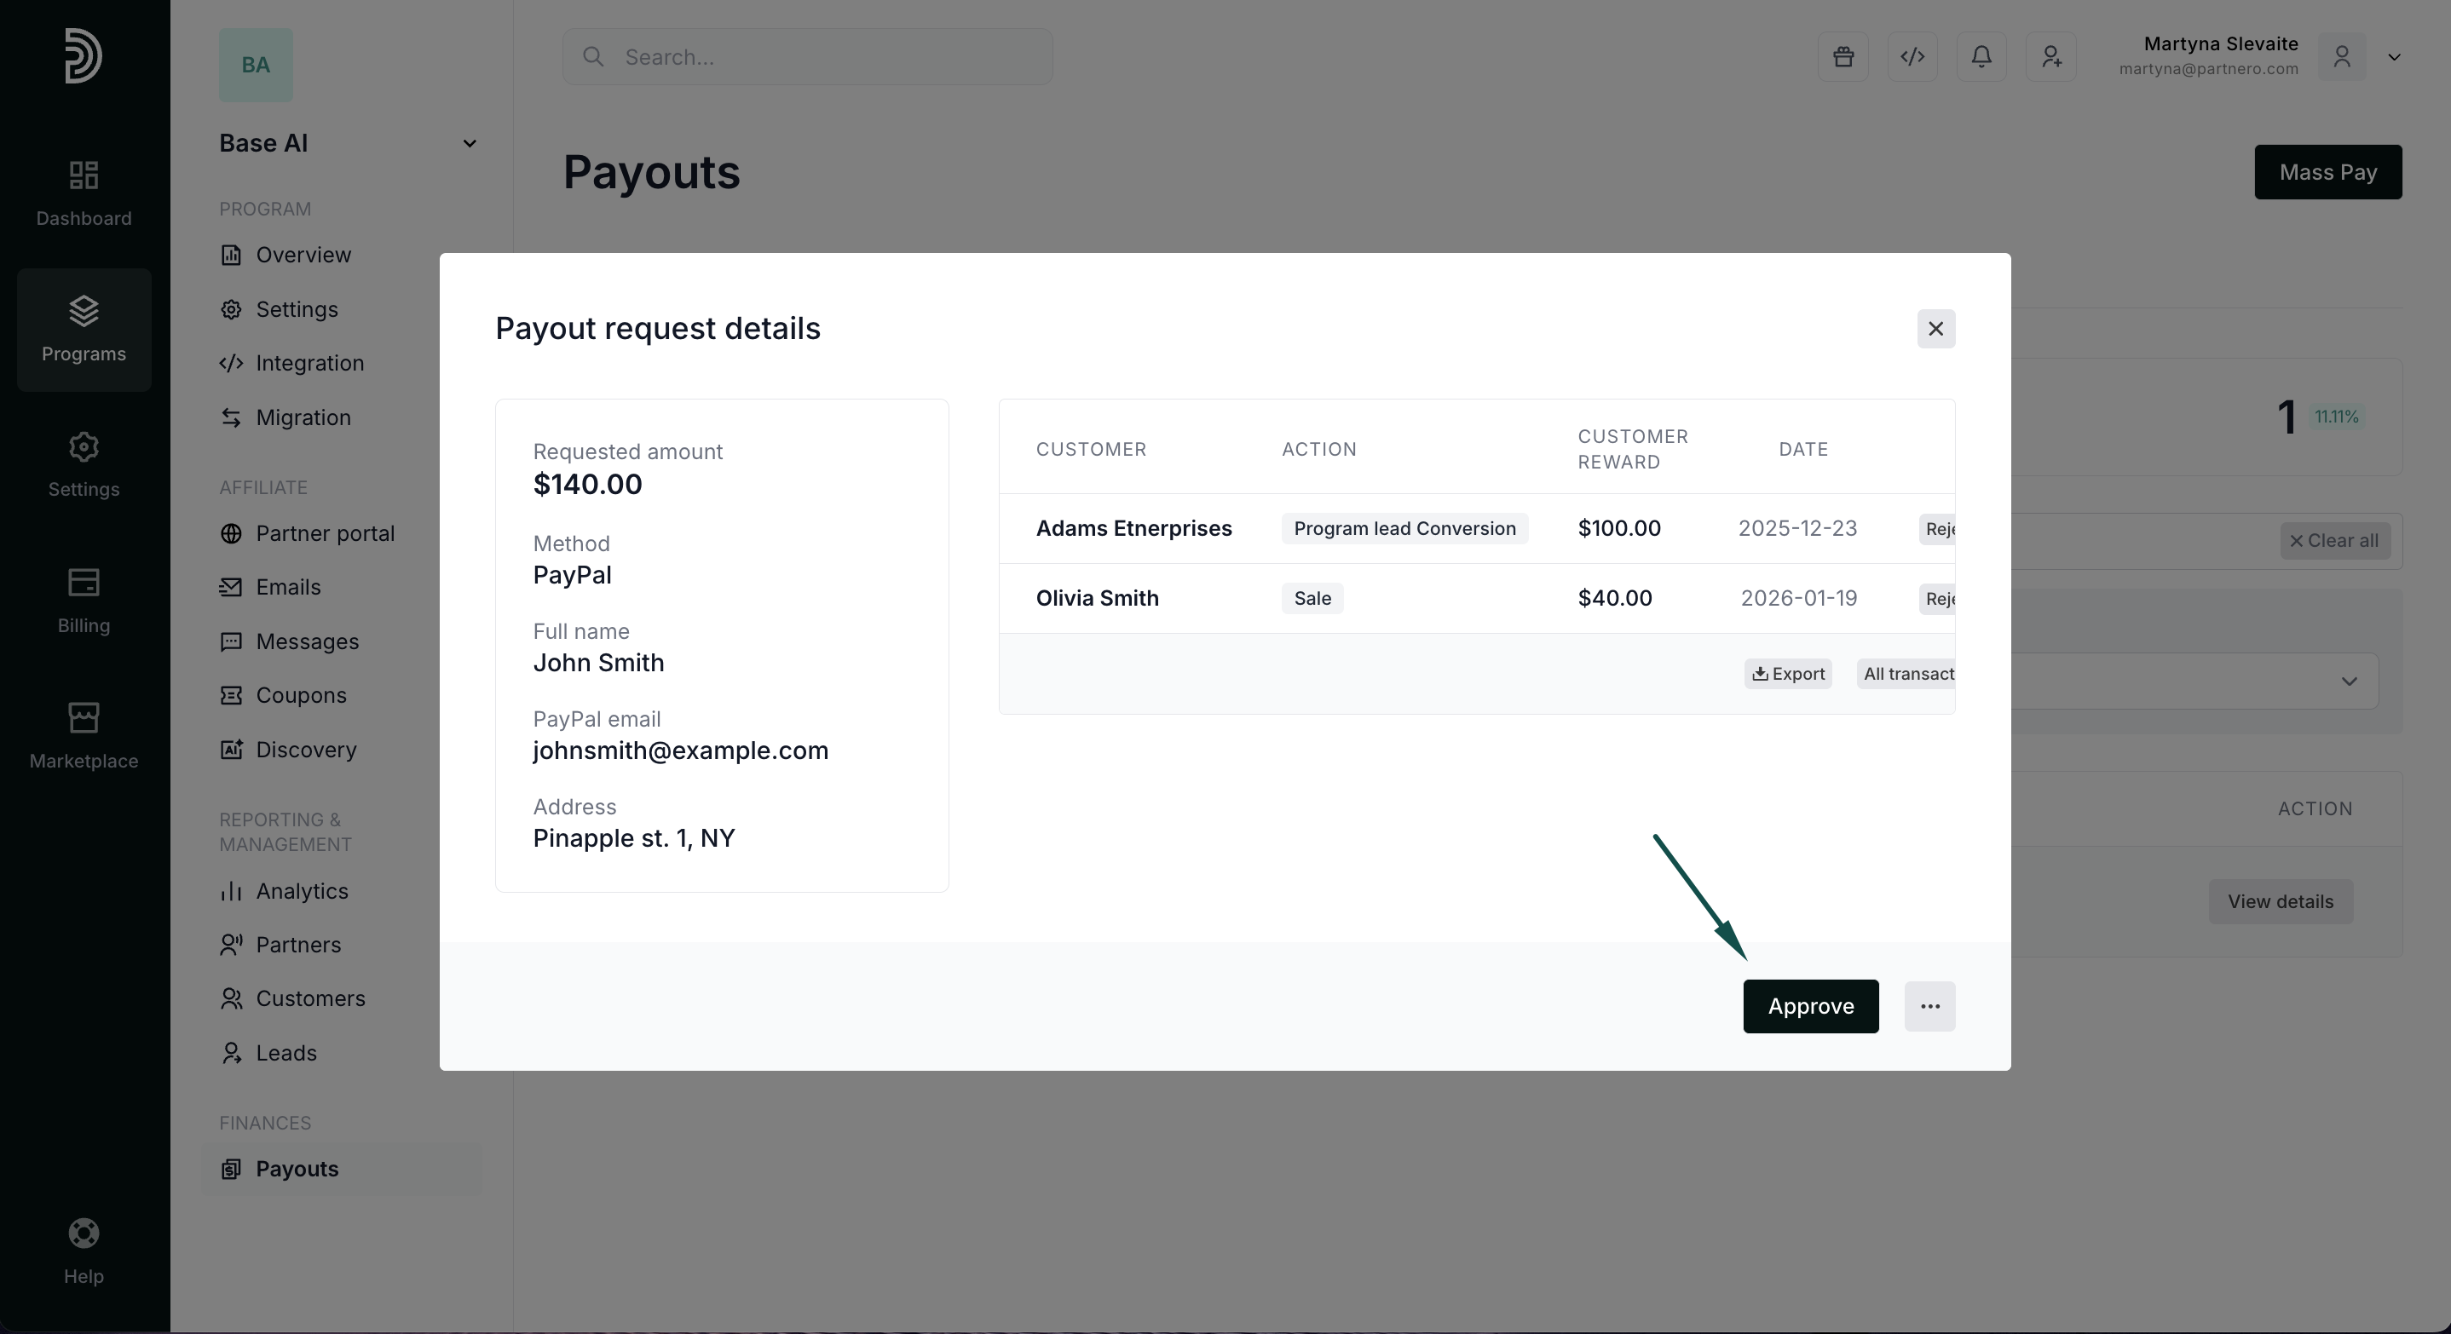Open Help at bottom of sidebar

coord(84,1251)
